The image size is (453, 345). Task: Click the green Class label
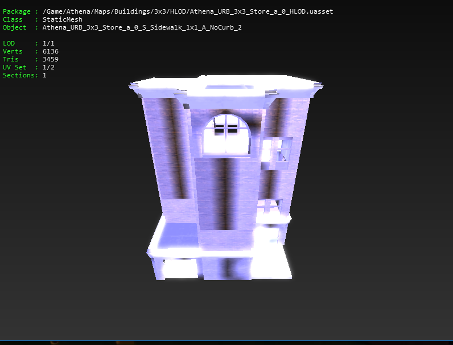point(13,19)
